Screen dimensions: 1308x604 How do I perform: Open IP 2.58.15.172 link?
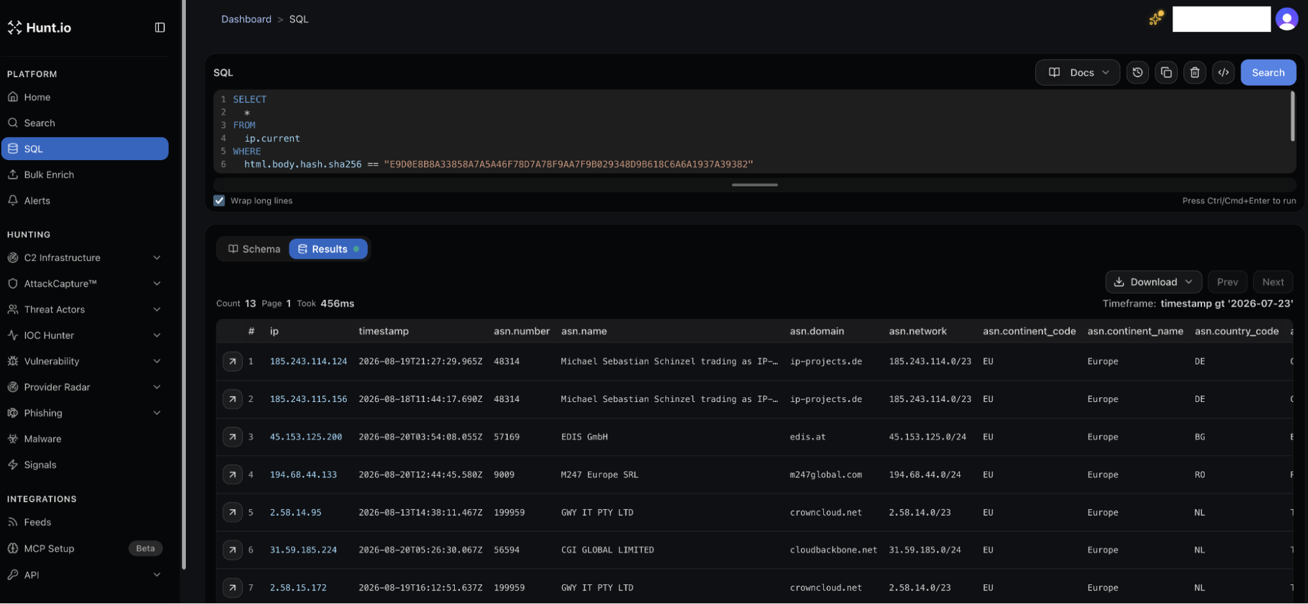pyautogui.click(x=298, y=588)
